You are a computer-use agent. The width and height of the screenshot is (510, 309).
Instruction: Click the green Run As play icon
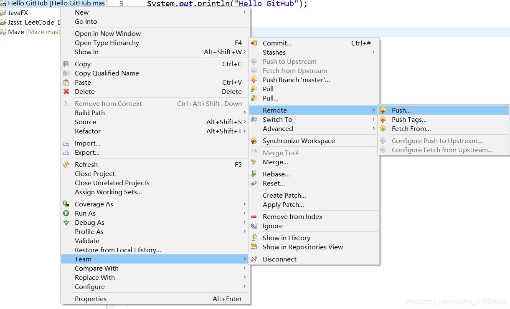tap(66, 213)
